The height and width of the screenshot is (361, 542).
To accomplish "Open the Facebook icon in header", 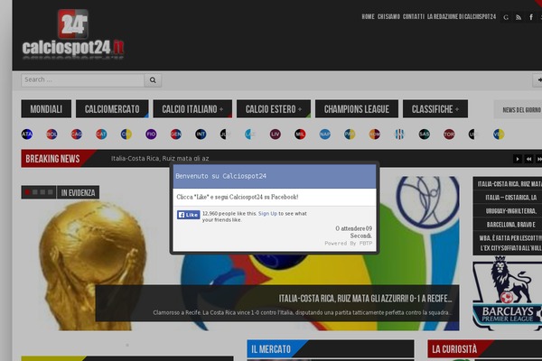I will pos(531,17).
